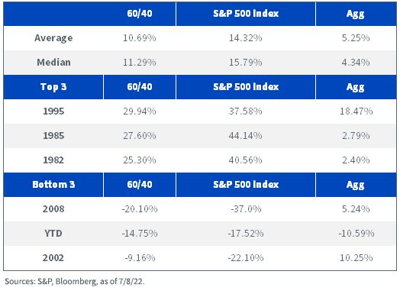Select the 10.25% Agg value for 2002
Viewport: 400px width, 297px height.
click(x=356, y=258)
